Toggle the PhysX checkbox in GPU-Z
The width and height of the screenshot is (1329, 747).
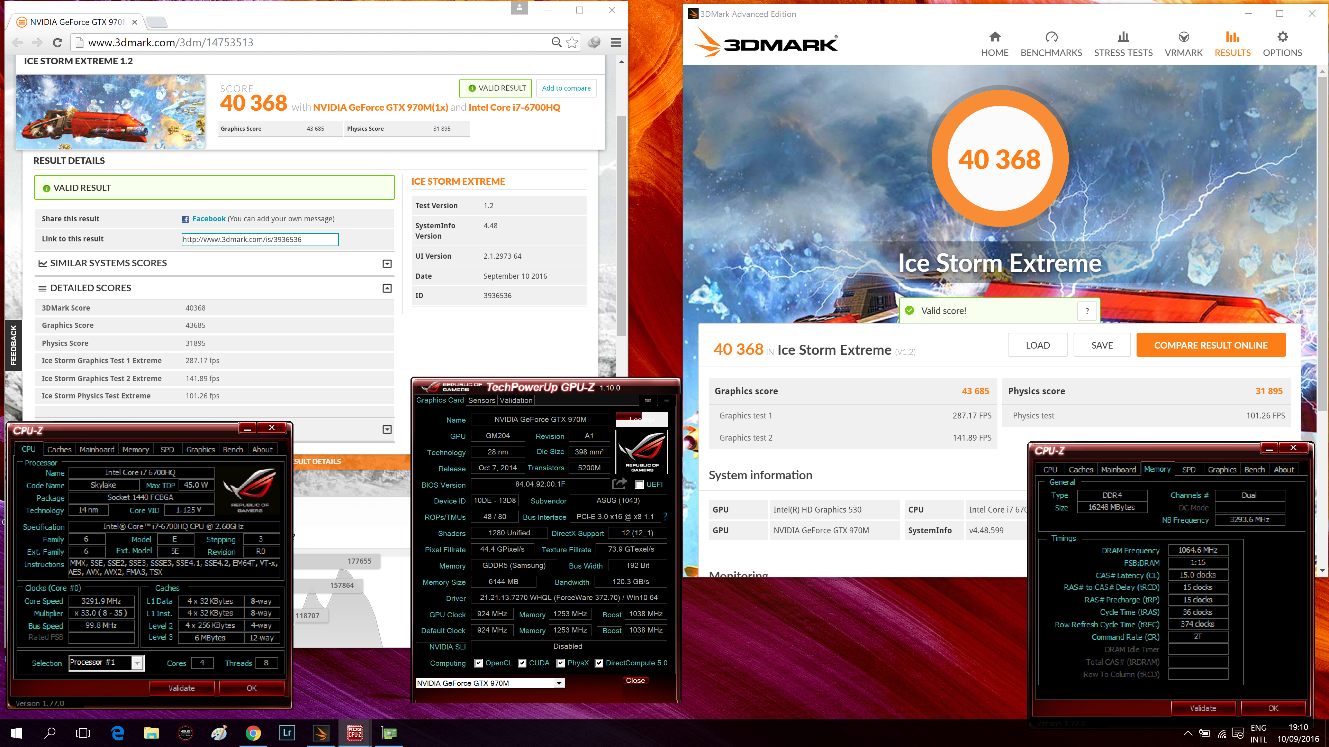tap(560, 663)
